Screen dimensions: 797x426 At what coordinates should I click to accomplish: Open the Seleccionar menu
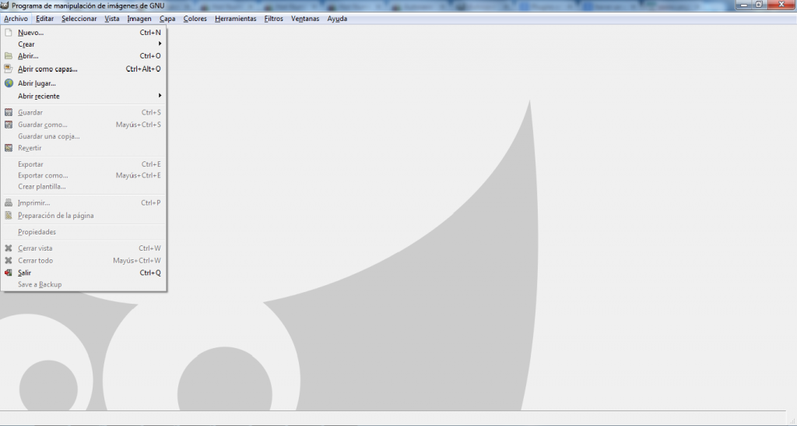[x=79, y=19]
